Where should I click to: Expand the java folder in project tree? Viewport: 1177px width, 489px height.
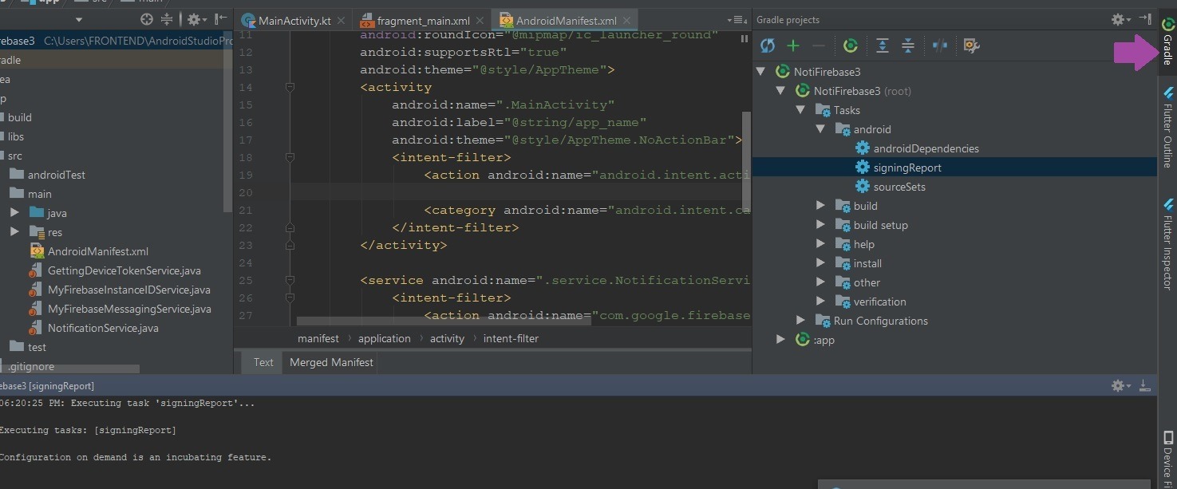14,213
